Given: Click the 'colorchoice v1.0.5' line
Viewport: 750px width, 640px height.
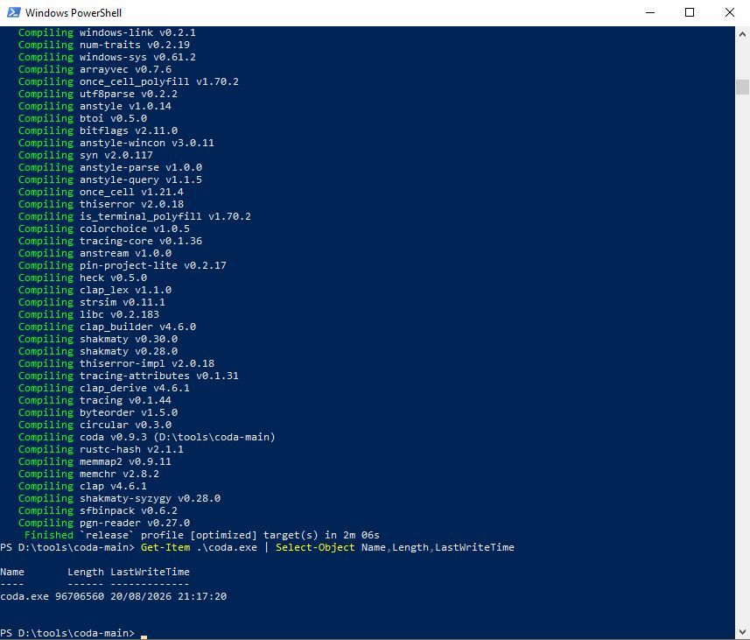Looking at the screenshot, I should [104, 229].
